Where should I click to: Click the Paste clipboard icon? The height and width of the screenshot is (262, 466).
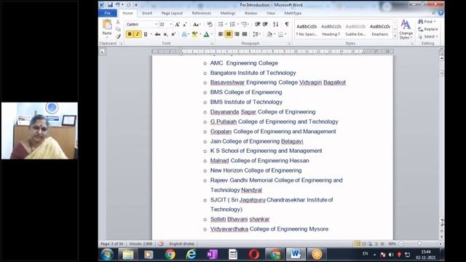pyautogui.click(x=107, y=25)
